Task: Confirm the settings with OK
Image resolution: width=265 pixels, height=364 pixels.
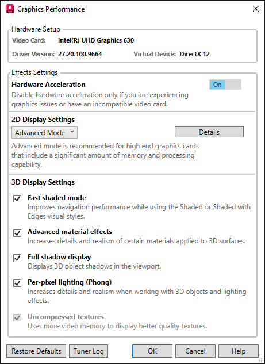Action: (x=152, y=351)
